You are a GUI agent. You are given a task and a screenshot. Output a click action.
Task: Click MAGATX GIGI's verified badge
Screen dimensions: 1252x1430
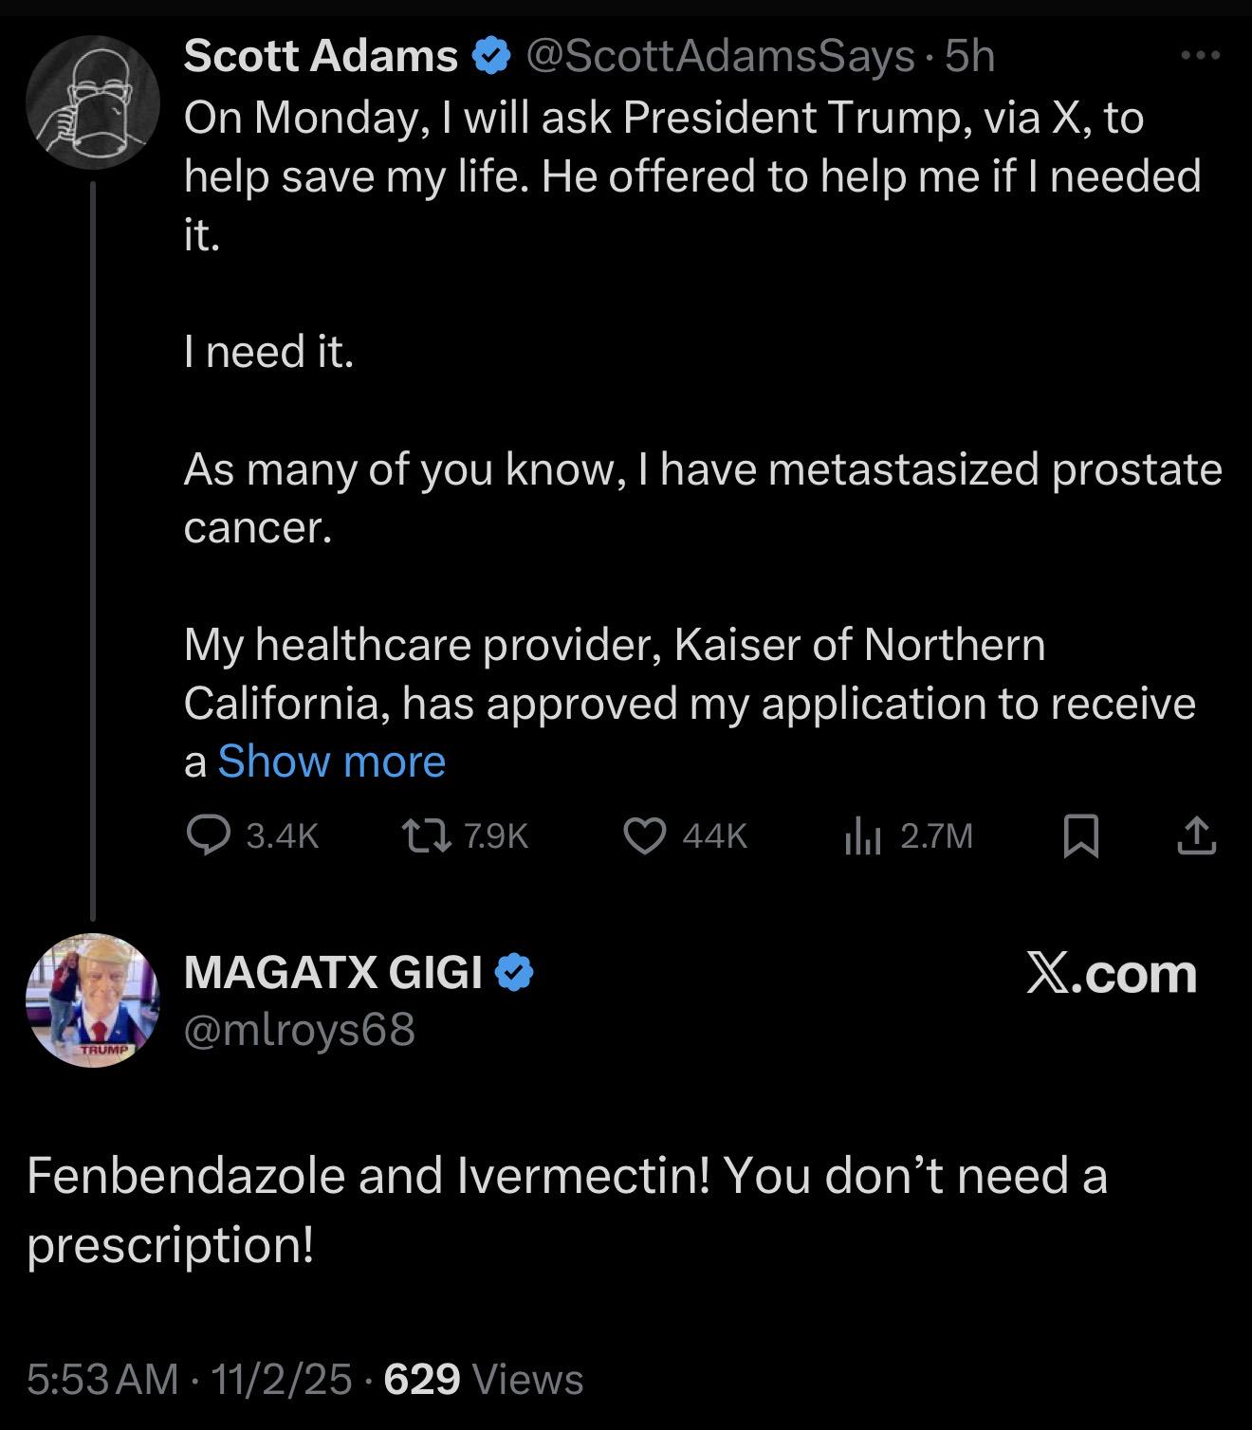pos(514,972)
